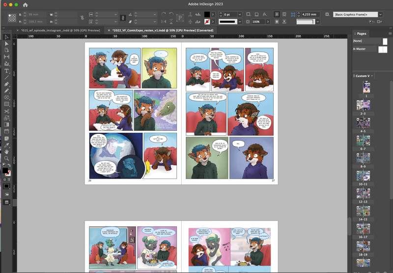Select the Hand tool
The width and height of the screenshot is (393, 273).
[6, 152]
